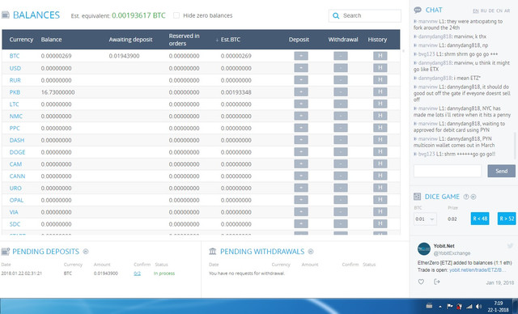Image resolution: width=518 pixels, height=314 pixels.
Task: Click deposit plus icon for DOGE
Action: click(x=301, y=152)
